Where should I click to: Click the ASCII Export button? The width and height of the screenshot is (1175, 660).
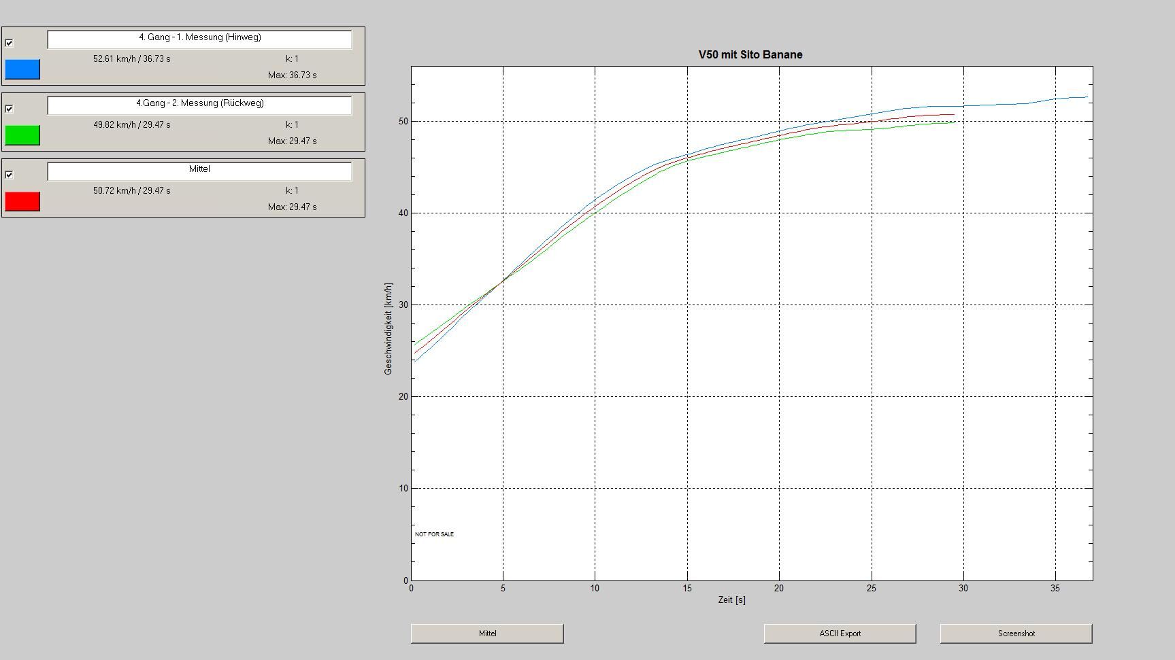tap(840, 633)
